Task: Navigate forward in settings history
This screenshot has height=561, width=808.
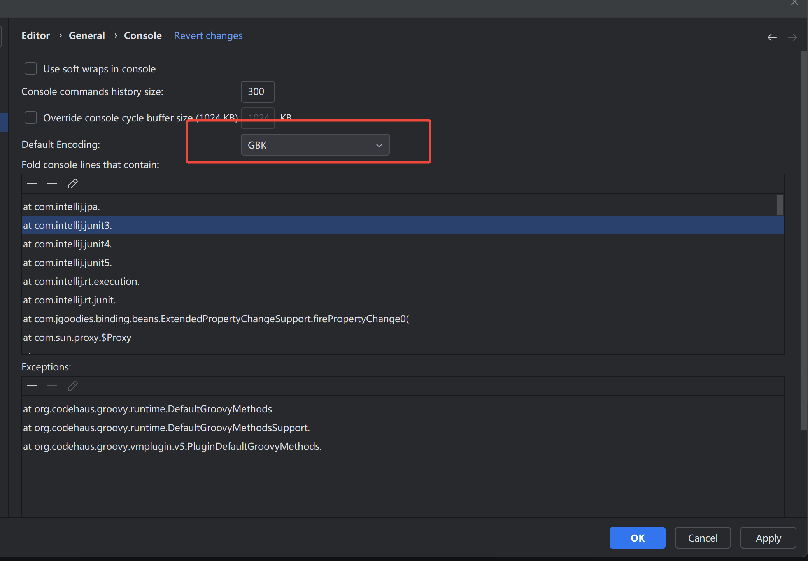Action: click(792, 37)
